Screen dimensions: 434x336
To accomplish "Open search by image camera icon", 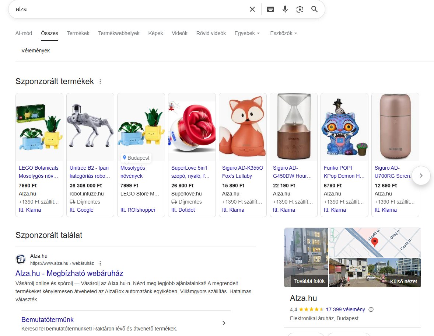I will [300, 9].
